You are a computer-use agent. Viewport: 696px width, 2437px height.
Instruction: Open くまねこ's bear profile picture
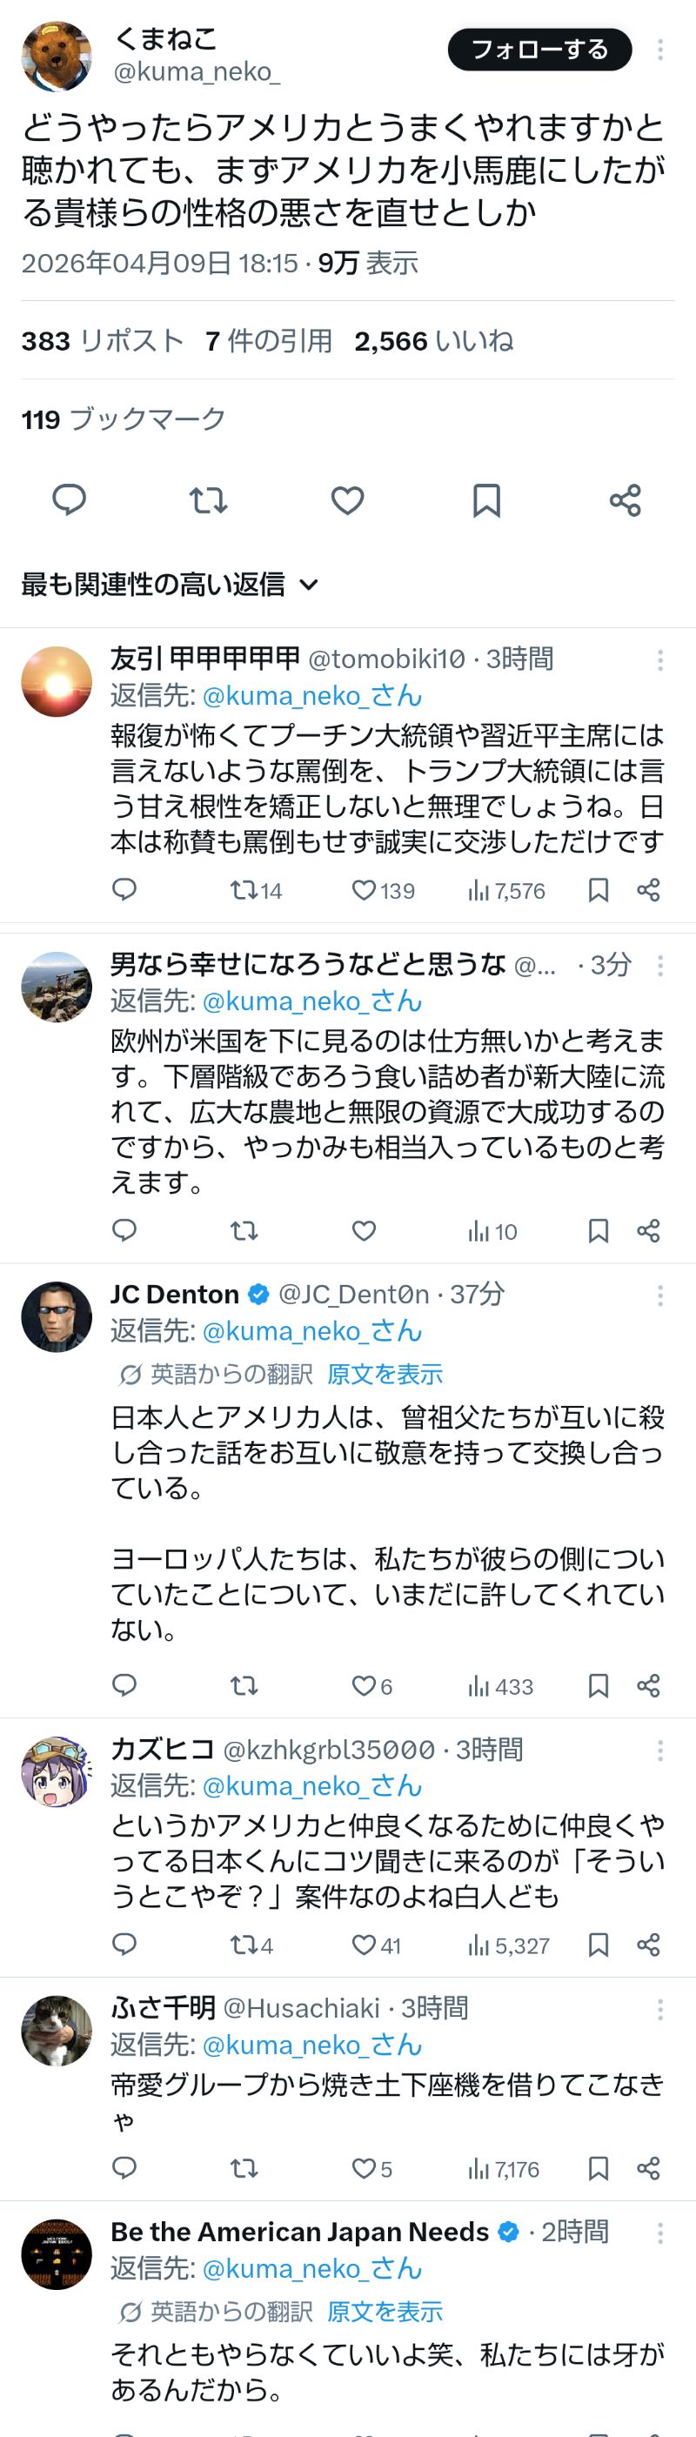(57, 57)
